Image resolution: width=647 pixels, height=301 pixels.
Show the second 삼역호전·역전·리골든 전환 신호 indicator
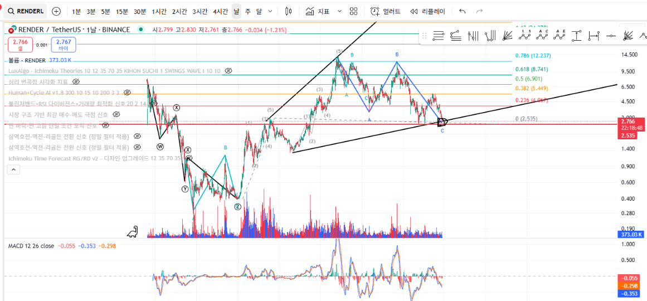point(138,147)
